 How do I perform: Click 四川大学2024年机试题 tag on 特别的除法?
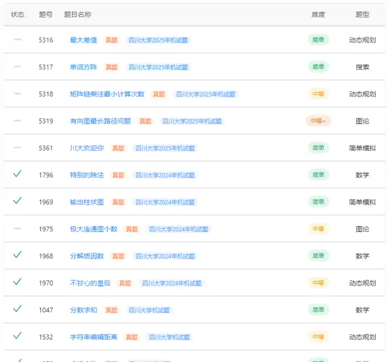coord(165,175)
